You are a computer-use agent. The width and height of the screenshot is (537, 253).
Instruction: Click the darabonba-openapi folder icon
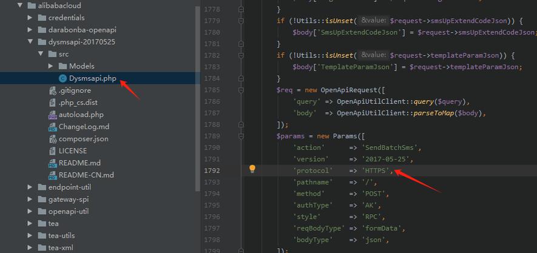coord(42,30)
